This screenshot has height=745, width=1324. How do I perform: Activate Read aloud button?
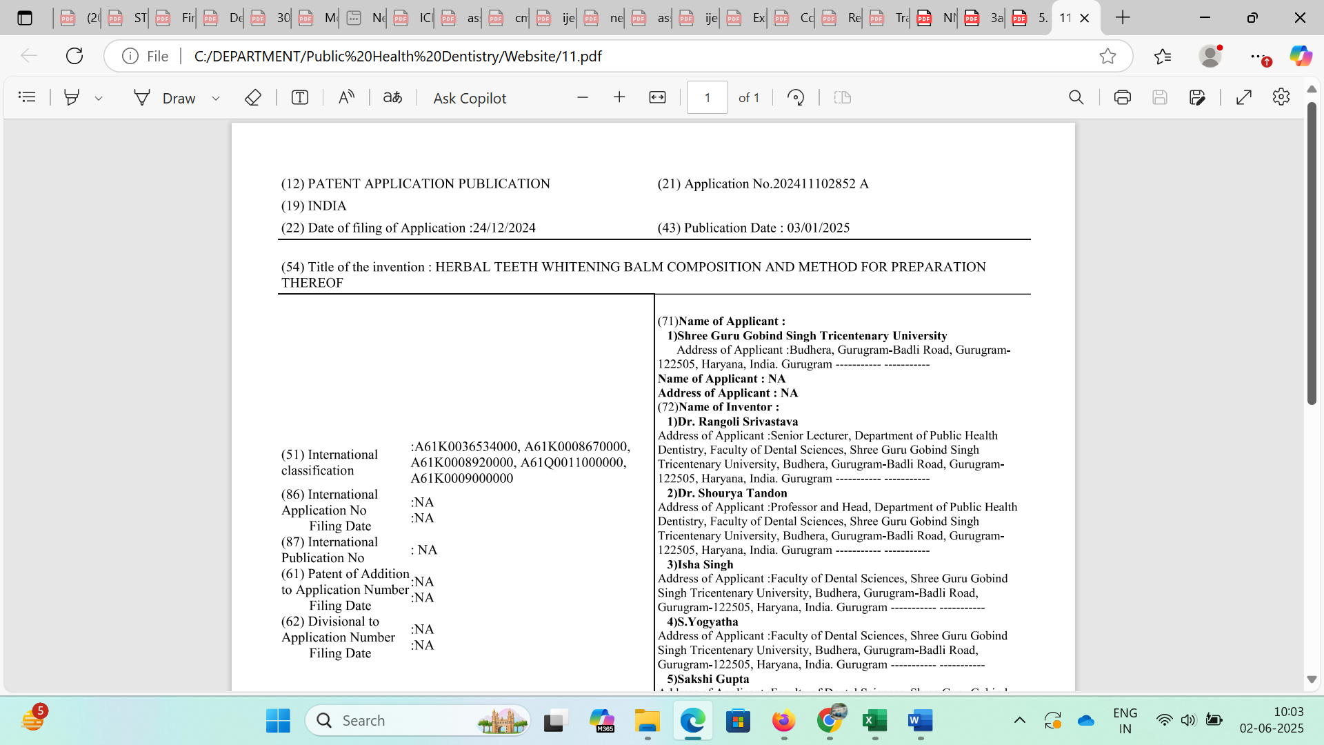tap(346, 97)
